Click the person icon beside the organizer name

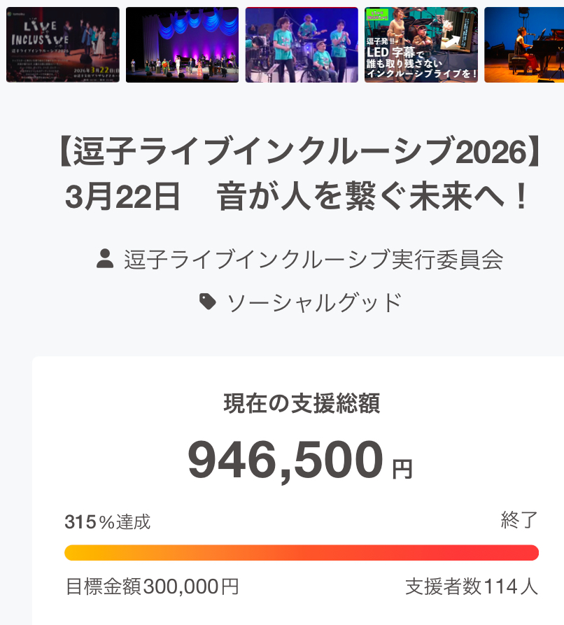click(x=105, y=260)
